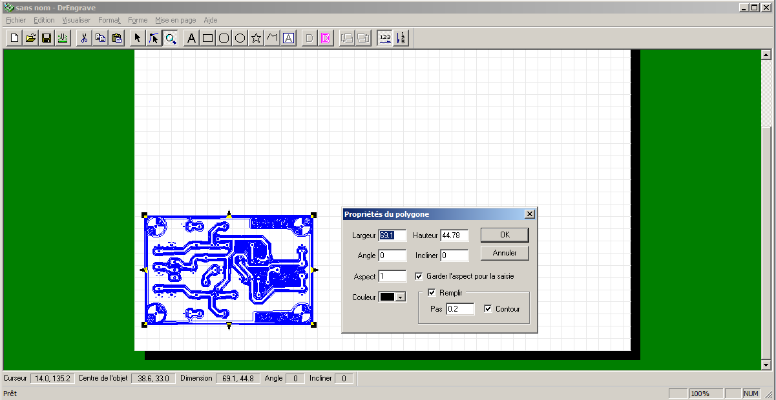
Task: Click the black Couleur swatch
Action: pyautogui.click(x=388, y=297)
